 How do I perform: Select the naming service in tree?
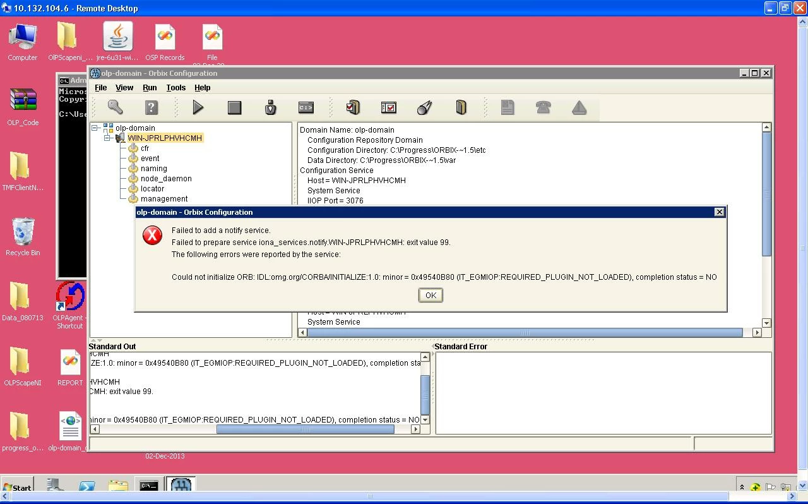(153, 169)
